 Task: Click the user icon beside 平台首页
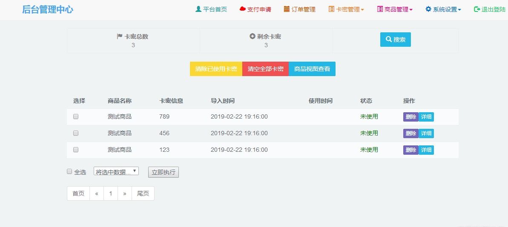point(198,9)
